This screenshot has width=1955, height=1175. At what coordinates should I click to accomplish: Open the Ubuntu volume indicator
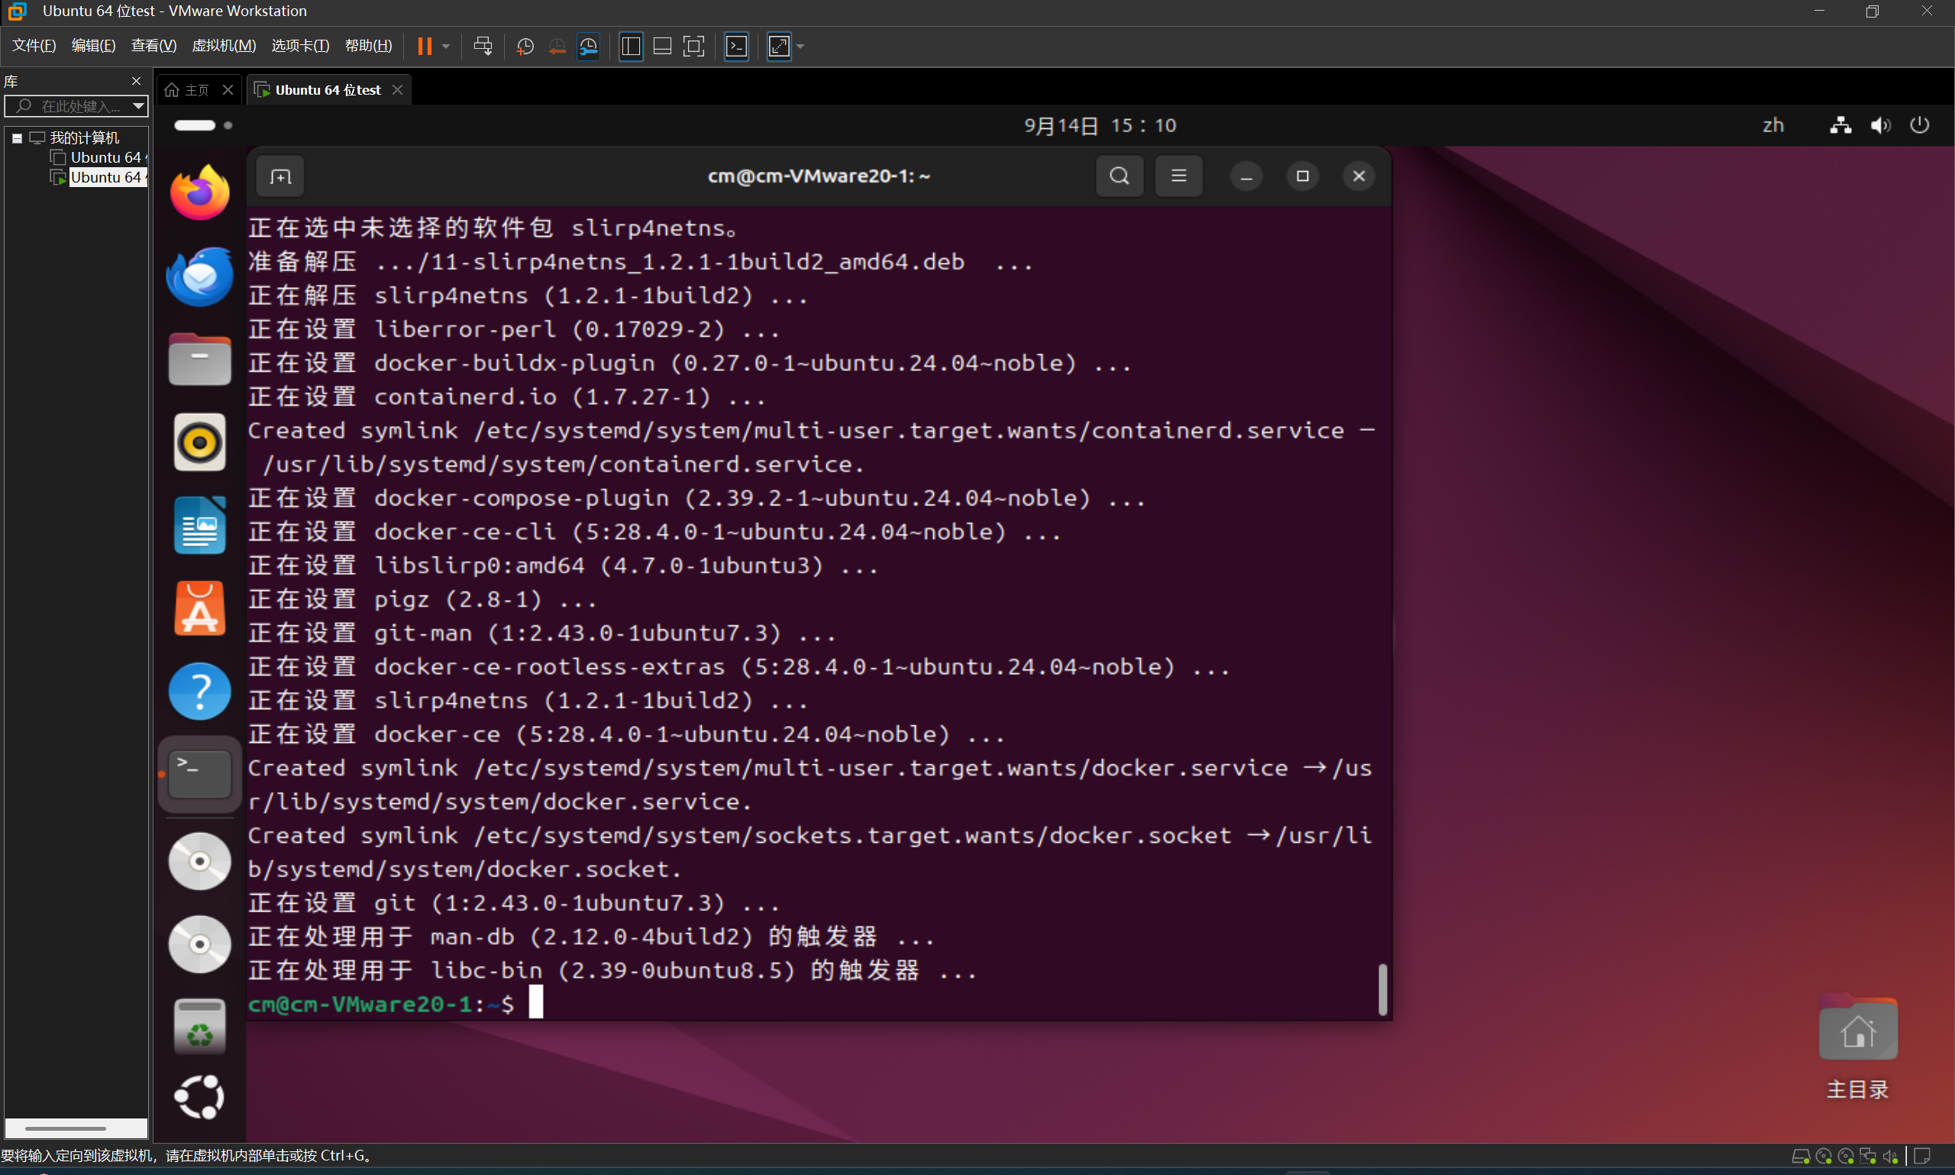click(x=1879, y=125)
